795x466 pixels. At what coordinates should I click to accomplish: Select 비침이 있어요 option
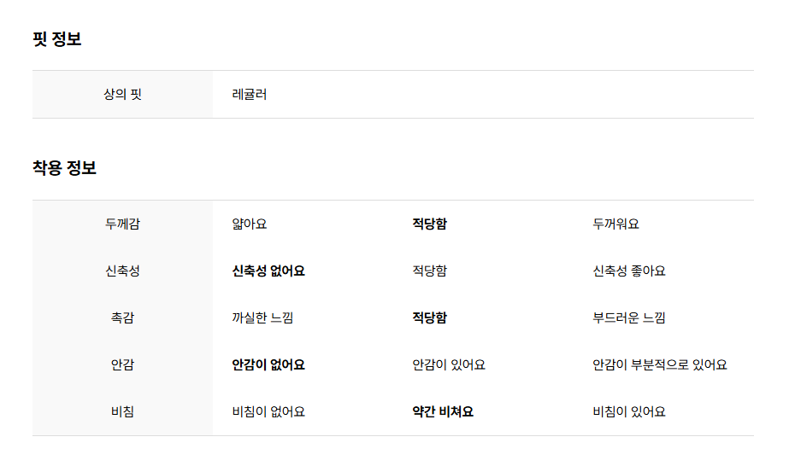point(628,412)
